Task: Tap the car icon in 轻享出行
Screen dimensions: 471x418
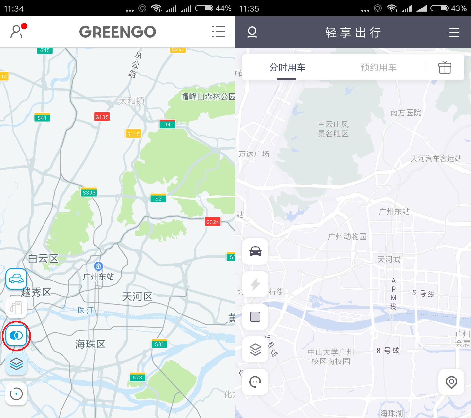Action: coord(255,251)
